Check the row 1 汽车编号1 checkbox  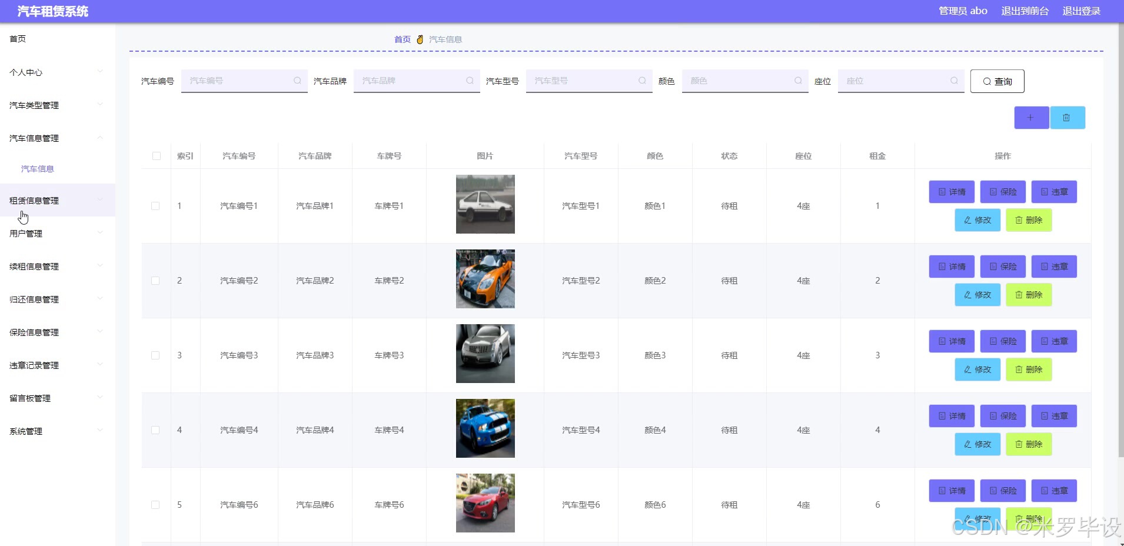click(x=155, y=206)
